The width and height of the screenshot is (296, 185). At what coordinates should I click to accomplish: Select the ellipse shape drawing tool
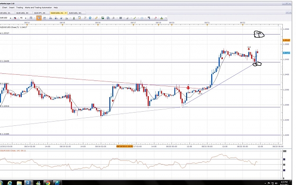point(142,18)
